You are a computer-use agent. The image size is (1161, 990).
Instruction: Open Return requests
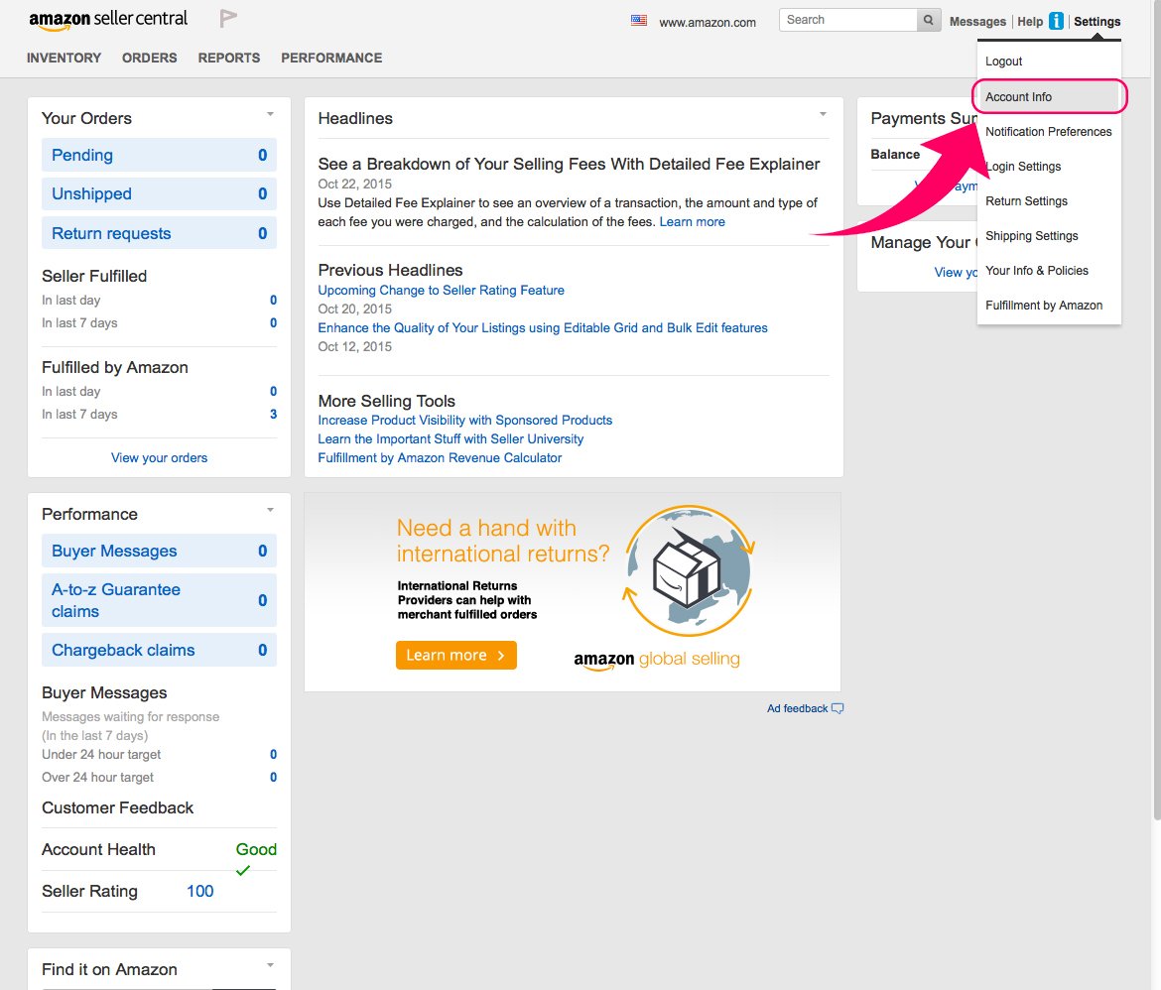pyautogui.click(x=159, y=233)
